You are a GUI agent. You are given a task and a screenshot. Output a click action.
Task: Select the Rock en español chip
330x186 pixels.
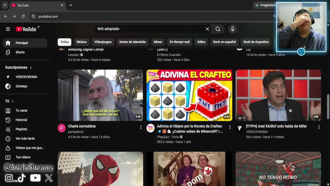coord(224,42)
